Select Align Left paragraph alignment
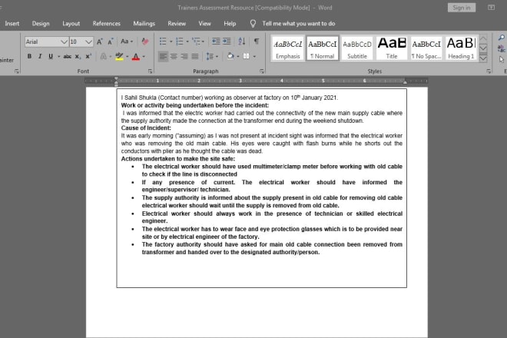The image size is (507, 338). (x=163, y=56)
